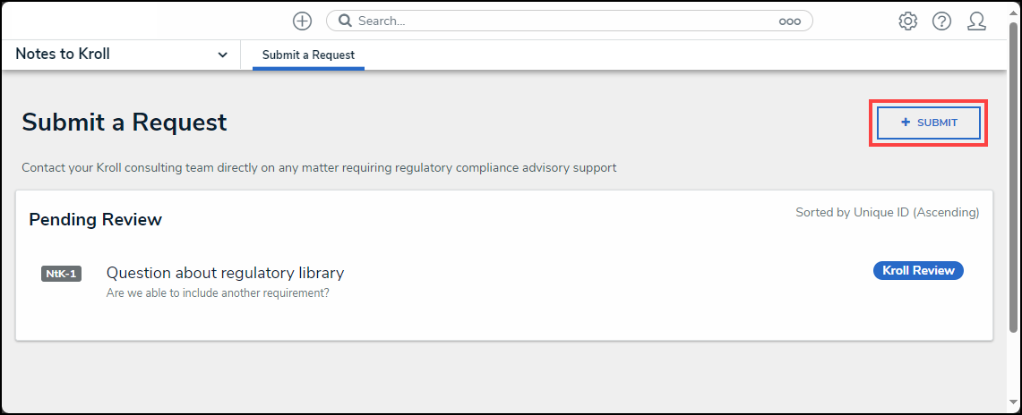The width and height of the screenshot is (1022, 415).
Task: Open the 'Question about regulatory library' request
Action: pyautogui.click(x=225, y=273)
